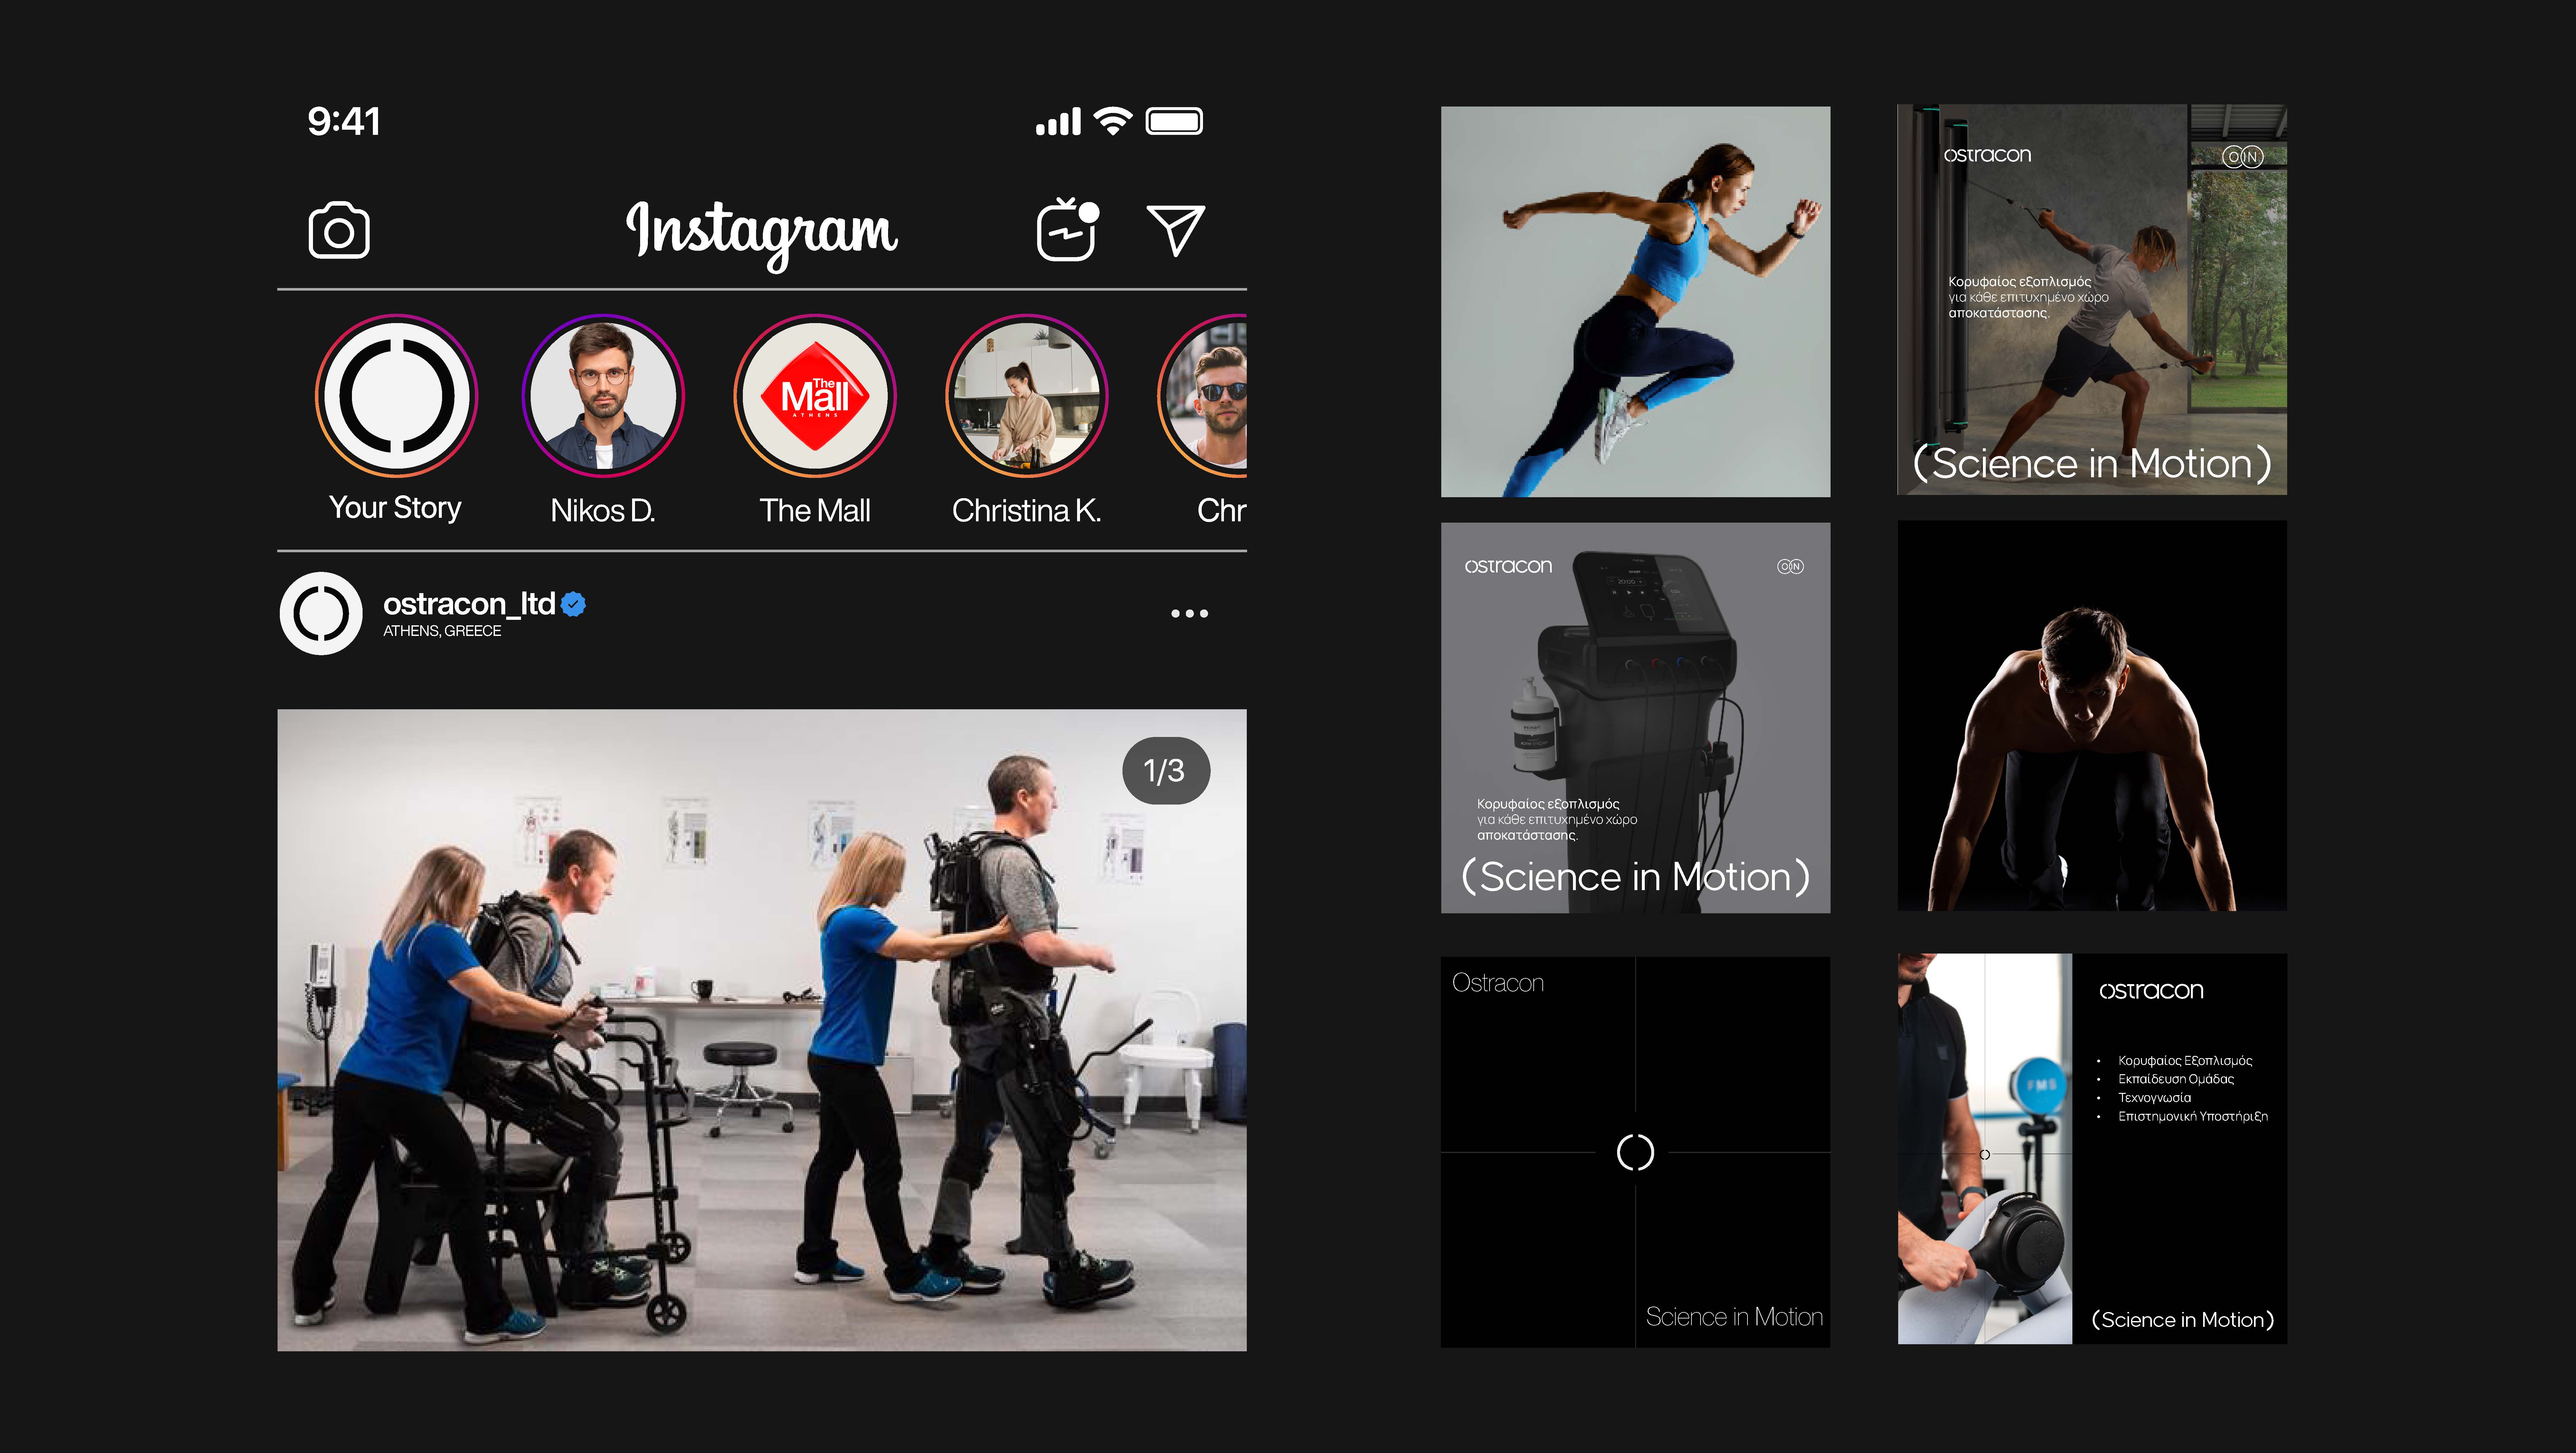Click 'Εκπαίδευση Ομάδας' bullet item
Image resolution: width=2576 pixels, height=1453 pixels.
2176,1079
